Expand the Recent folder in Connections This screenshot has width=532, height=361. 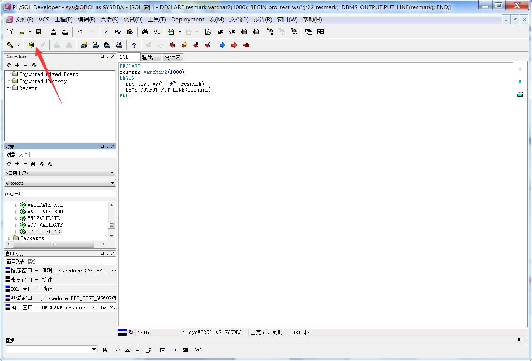point(8,88)
